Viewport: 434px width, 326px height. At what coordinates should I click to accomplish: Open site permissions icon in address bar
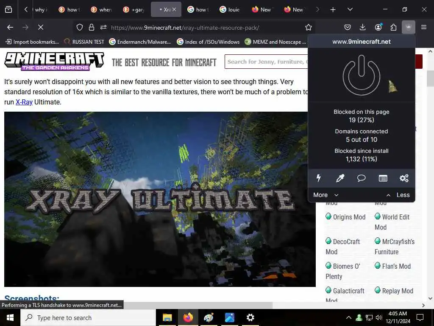(103, 27)
